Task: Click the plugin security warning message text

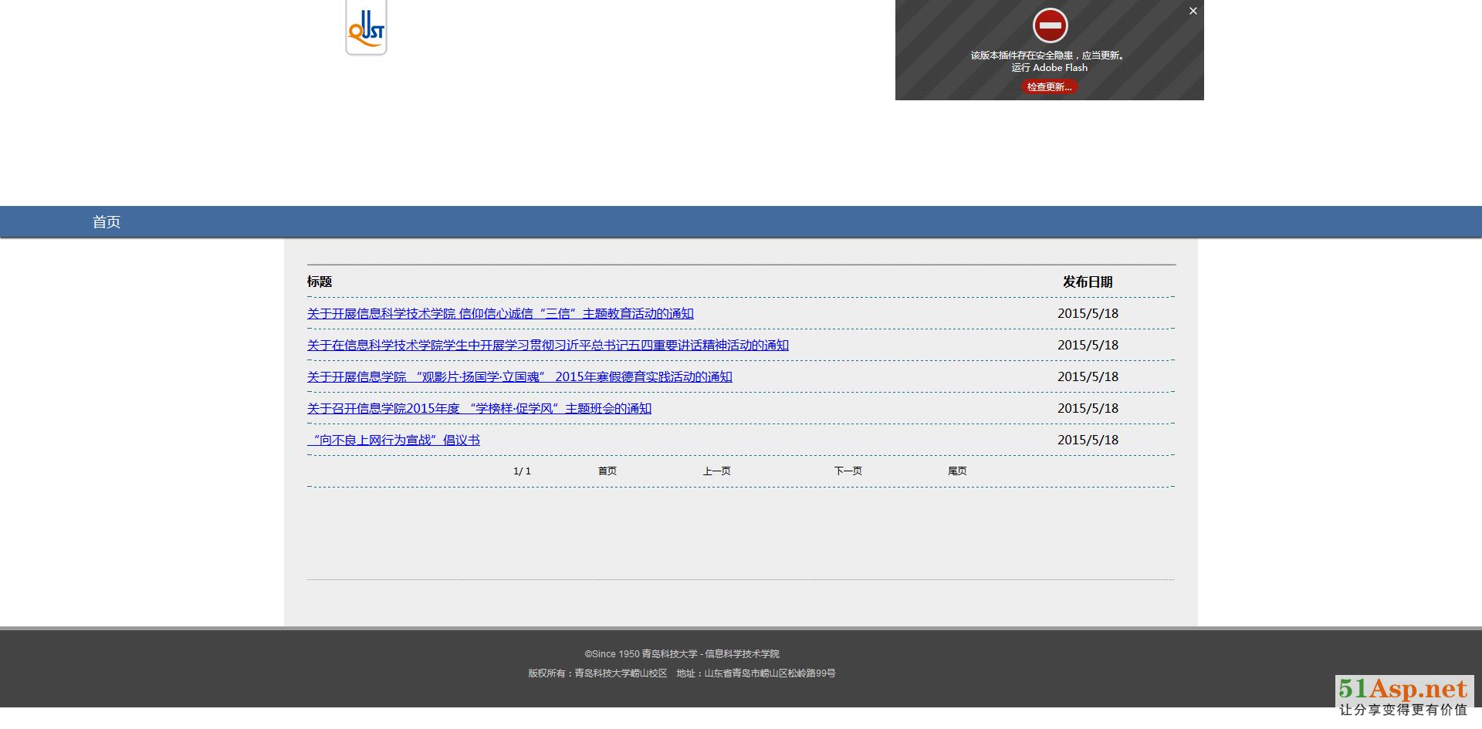Action: tap(1049, 61)
